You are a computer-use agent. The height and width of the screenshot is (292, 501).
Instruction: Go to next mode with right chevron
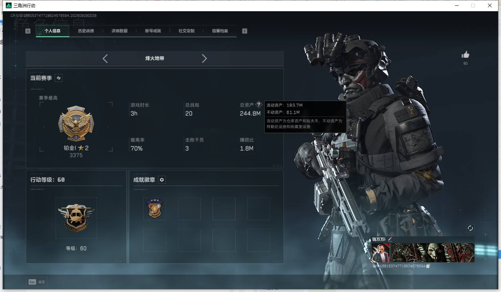(x=204, y=59)
